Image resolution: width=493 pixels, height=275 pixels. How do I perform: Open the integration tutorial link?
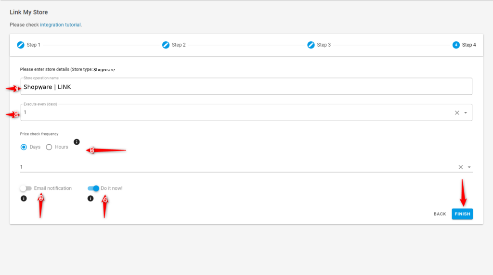(x=60, y=25)
